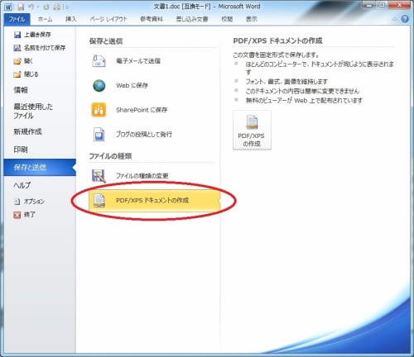
Task: Click the Save icon in quick access toolbar
Action: coord(21,7)
